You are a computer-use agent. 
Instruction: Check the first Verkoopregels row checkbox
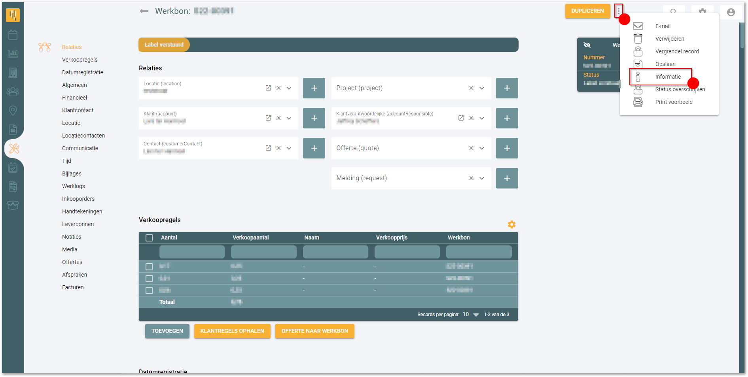click(x=149, y=266)
